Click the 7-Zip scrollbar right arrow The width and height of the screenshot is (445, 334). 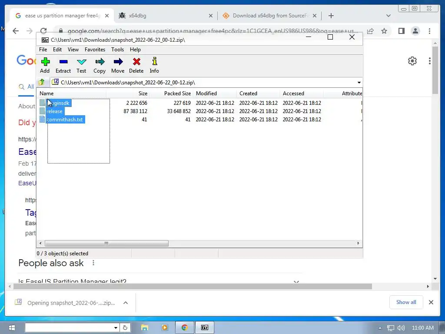(358, 244)
